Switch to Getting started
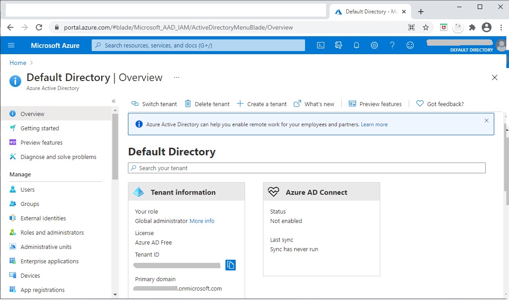The image size is (509, 300). (41, 128)
